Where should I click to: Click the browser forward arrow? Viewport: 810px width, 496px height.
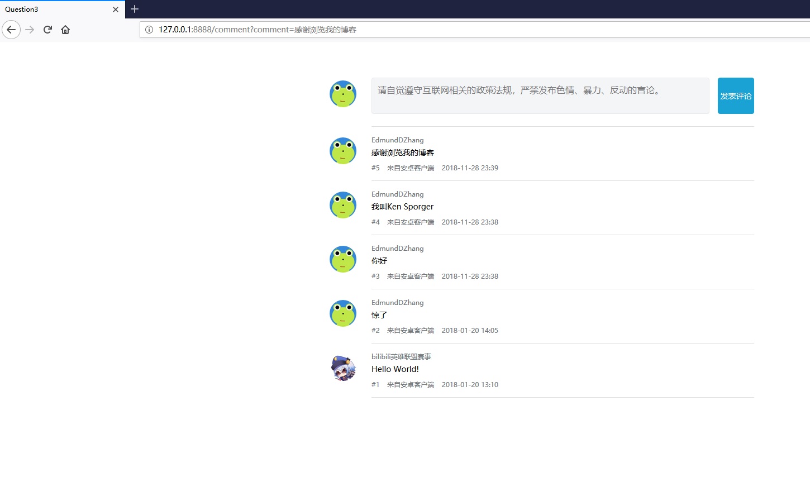(30, 30)
